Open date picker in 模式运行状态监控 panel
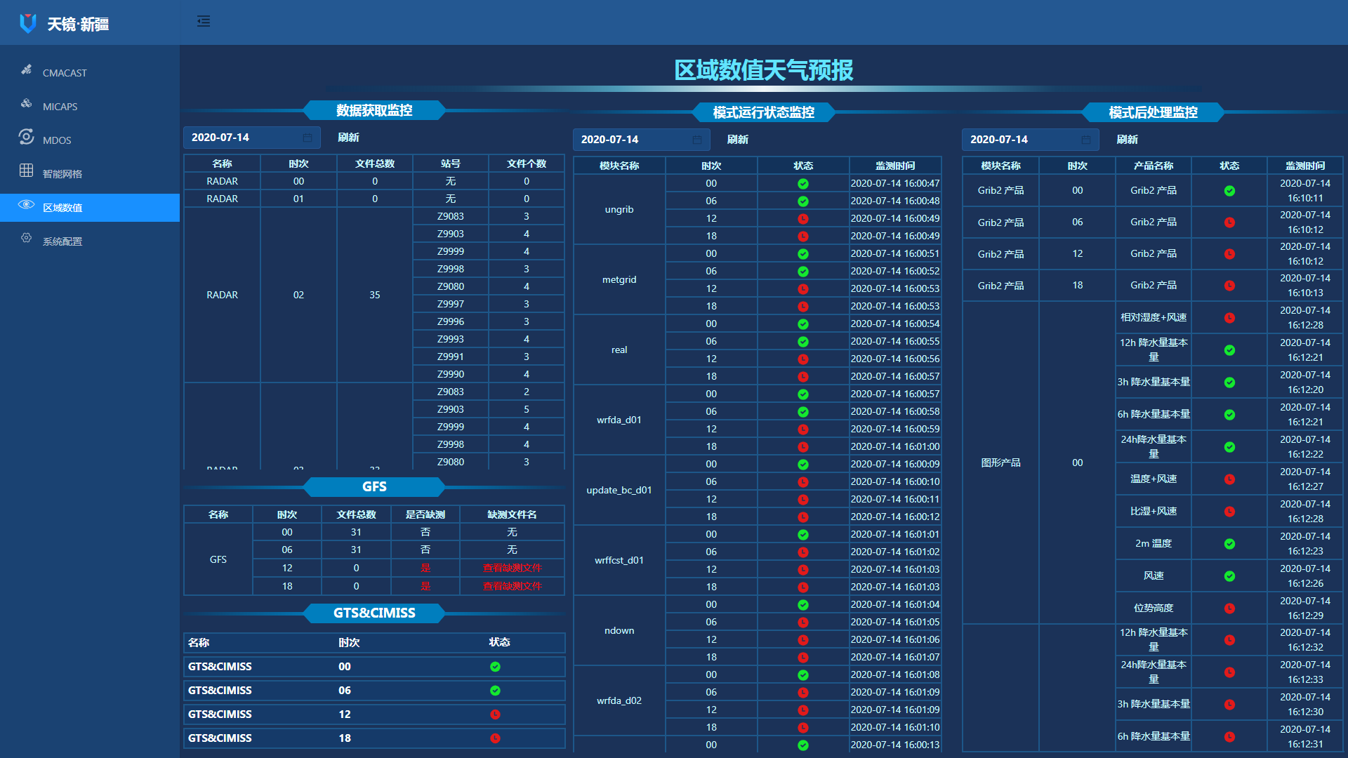Screen dimensions: 1348x758 [x=642, y=140]
